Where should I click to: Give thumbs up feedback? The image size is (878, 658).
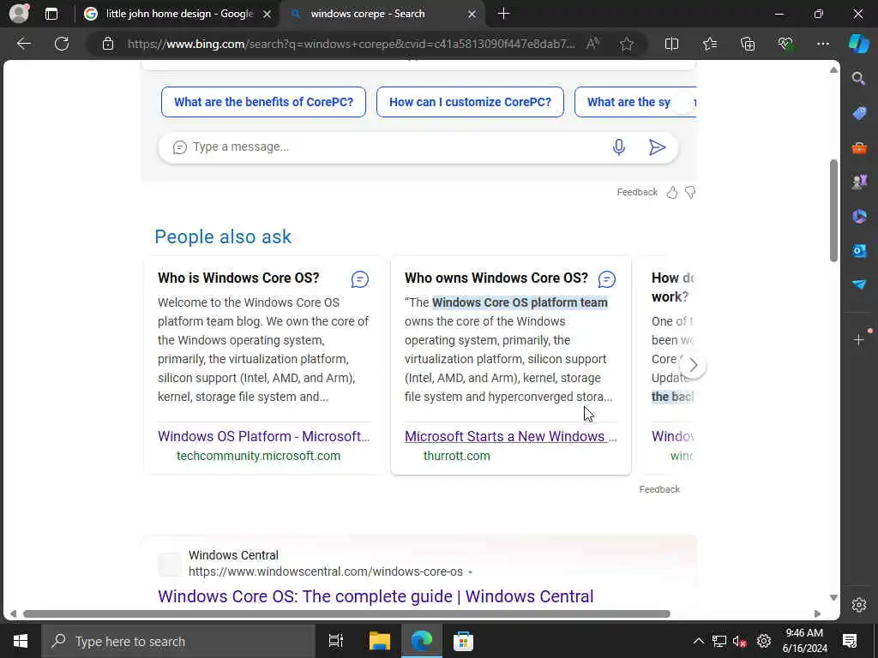[x=672, y=193]
